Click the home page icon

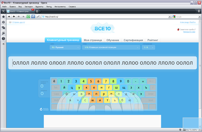click(x=33, y=16)
